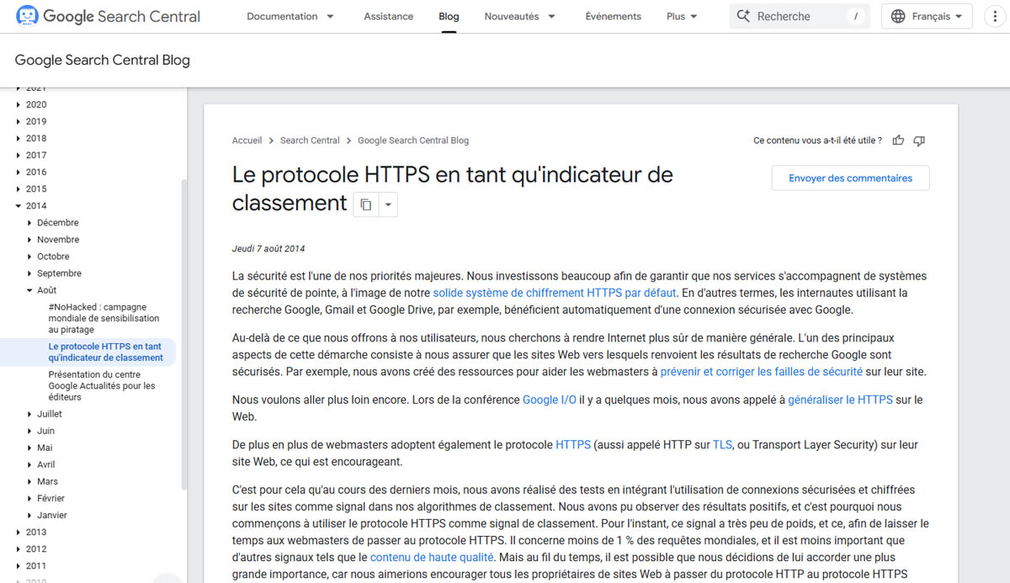The width and height of the screenshot is (1010, 583).
Task: Open the Assistance menu item
Action: [388, 16]
